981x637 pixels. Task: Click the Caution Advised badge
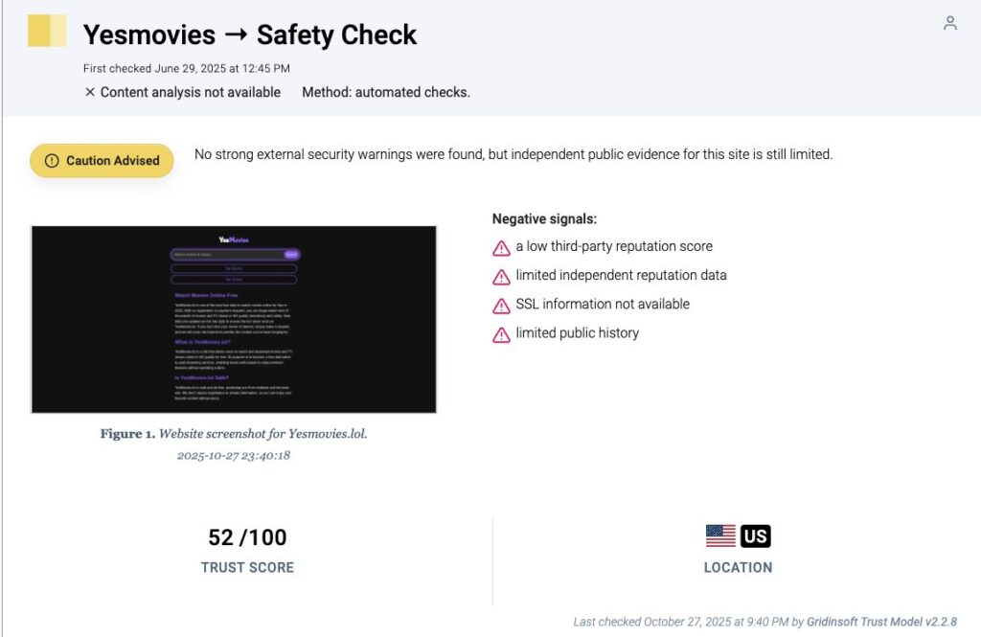pos(102,161)
